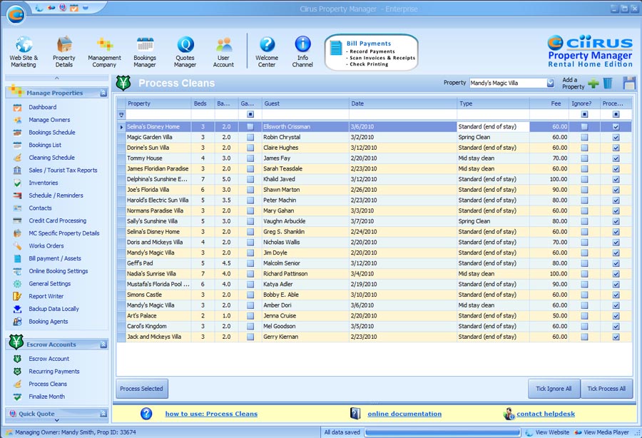The image size is (642, 438).
Task: Open 'how to use: Process Cleans' link
Action: click(x=211, y=414)
